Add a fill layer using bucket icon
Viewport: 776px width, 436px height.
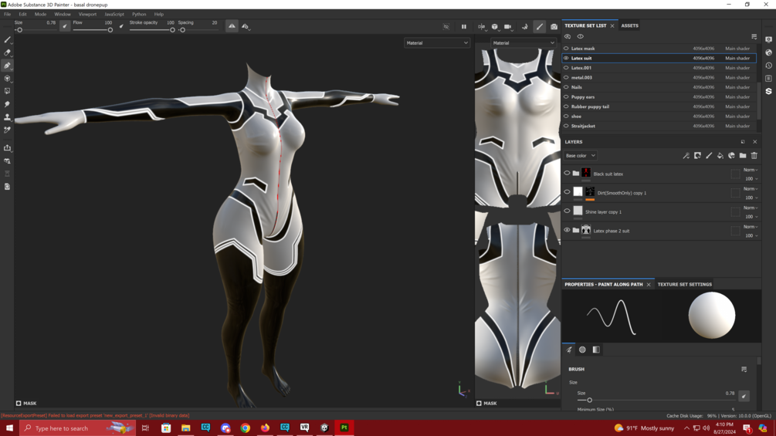coord(720,156)
